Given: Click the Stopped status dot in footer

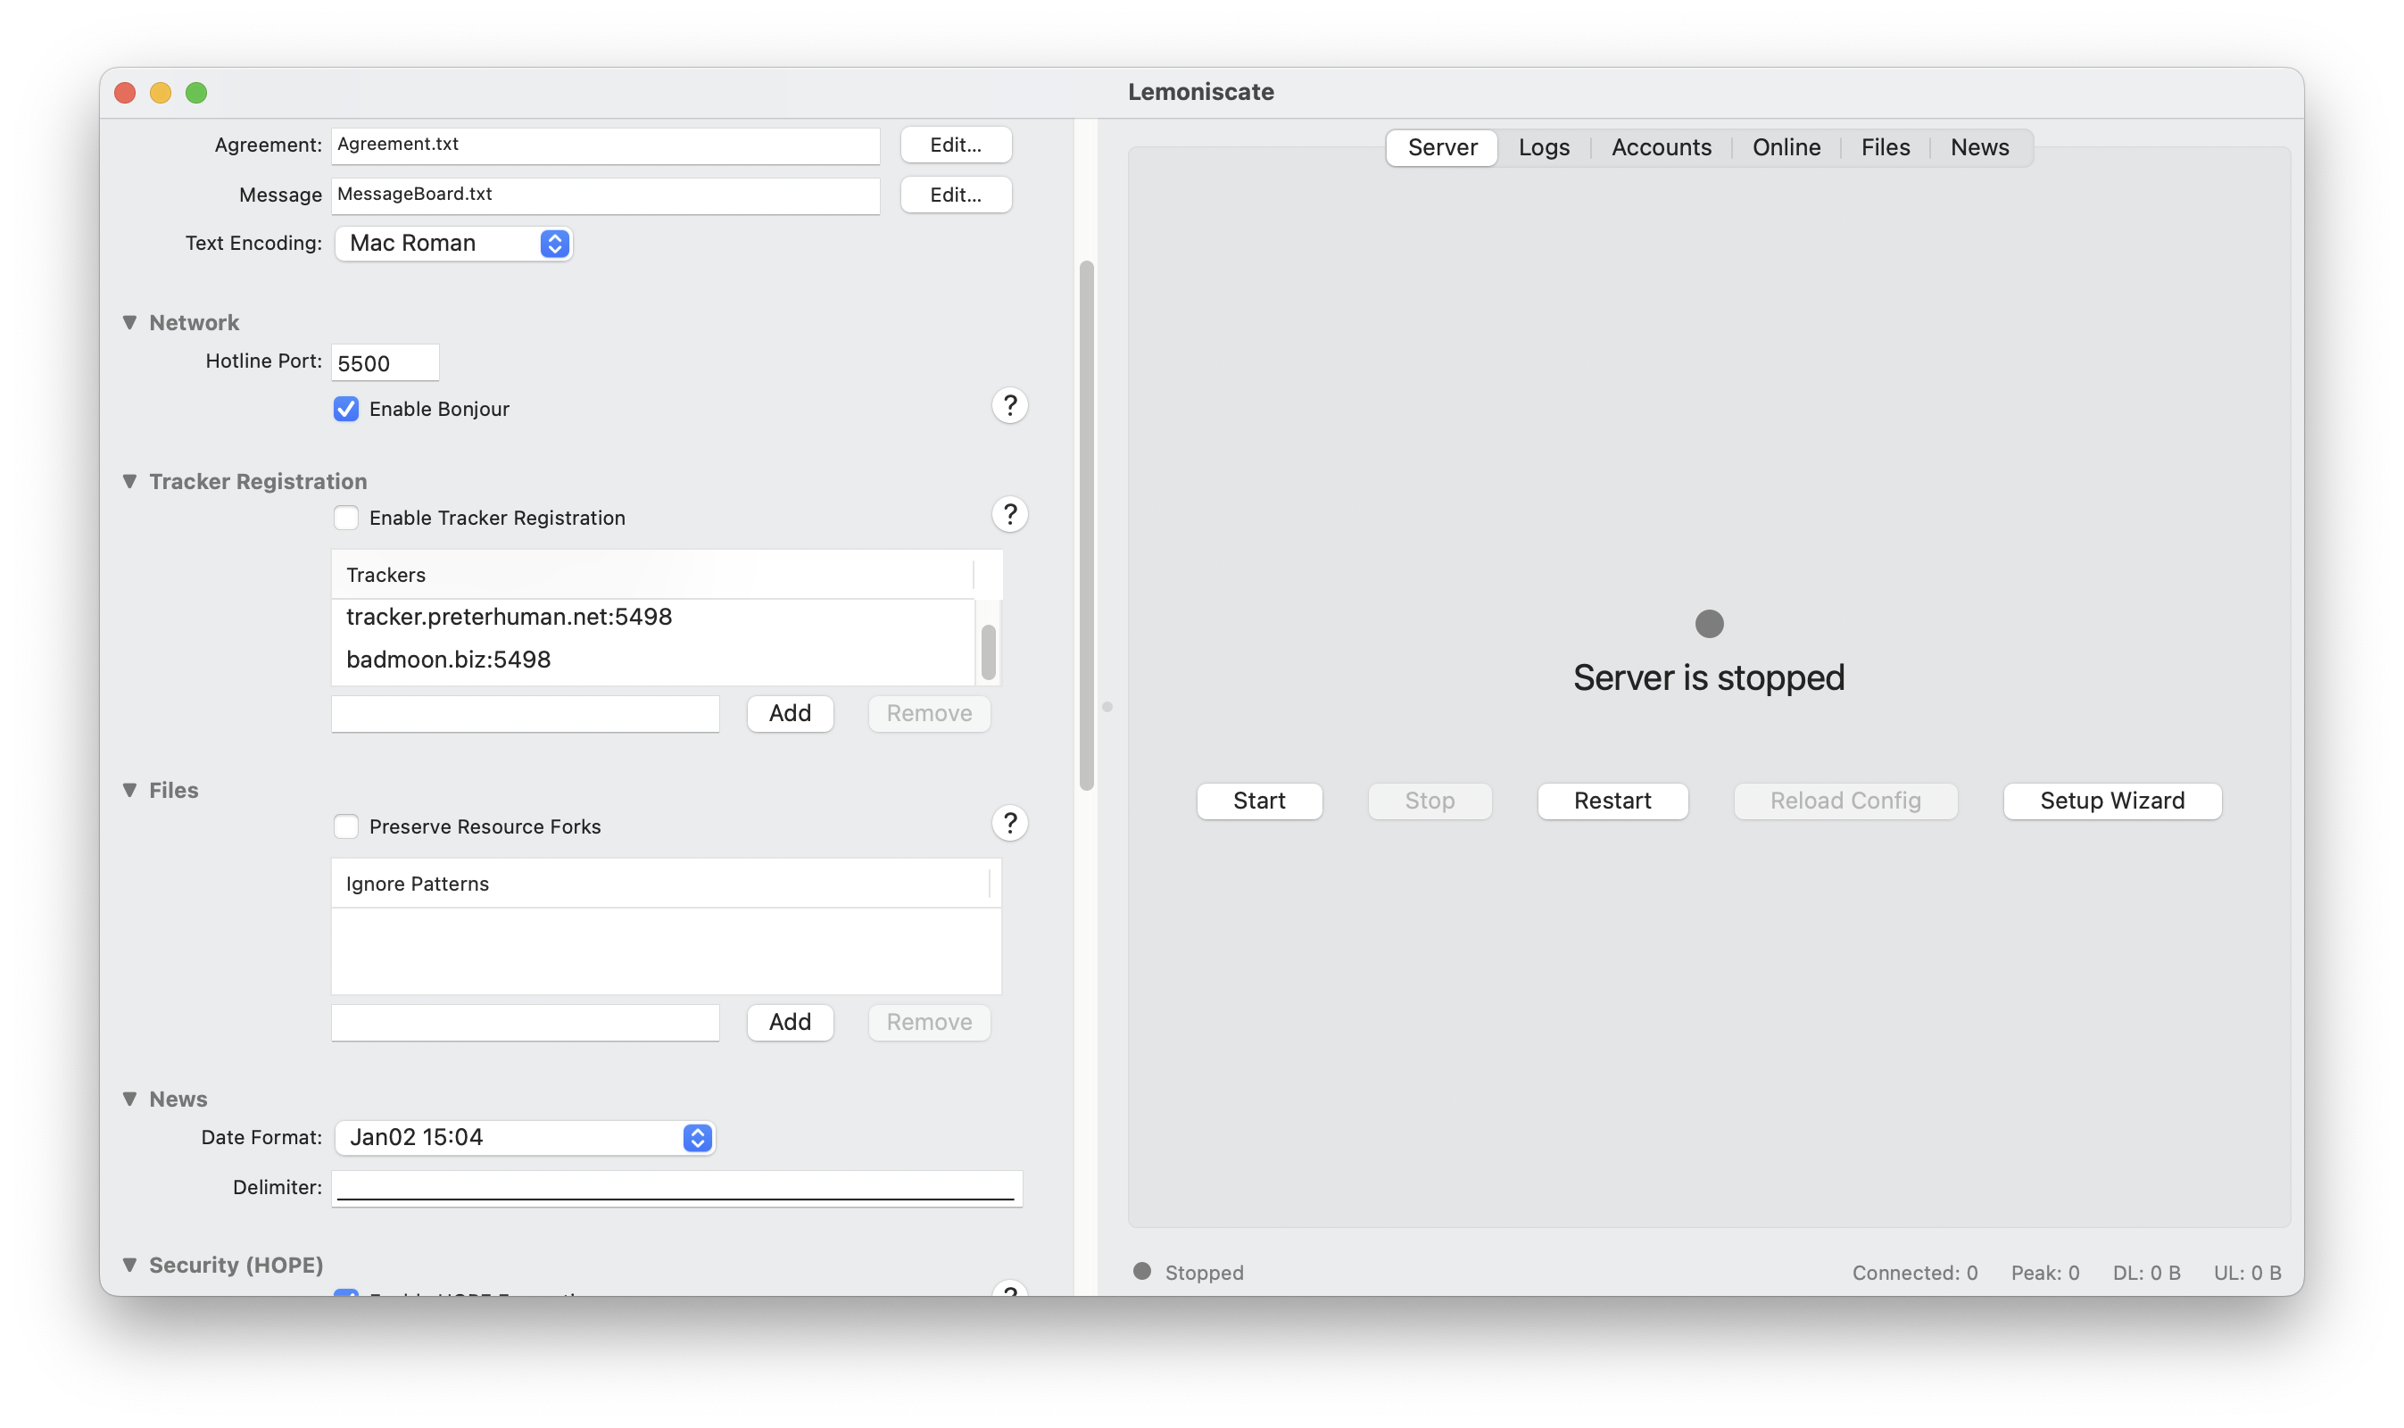Looking at the screenshot, I should point(1142,1271).
